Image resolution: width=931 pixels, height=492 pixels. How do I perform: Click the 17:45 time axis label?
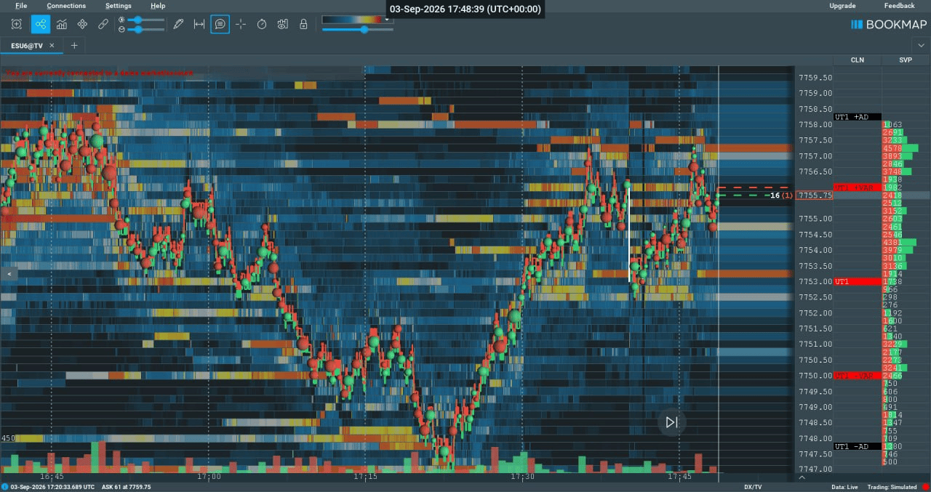click(x=679, y=477)
